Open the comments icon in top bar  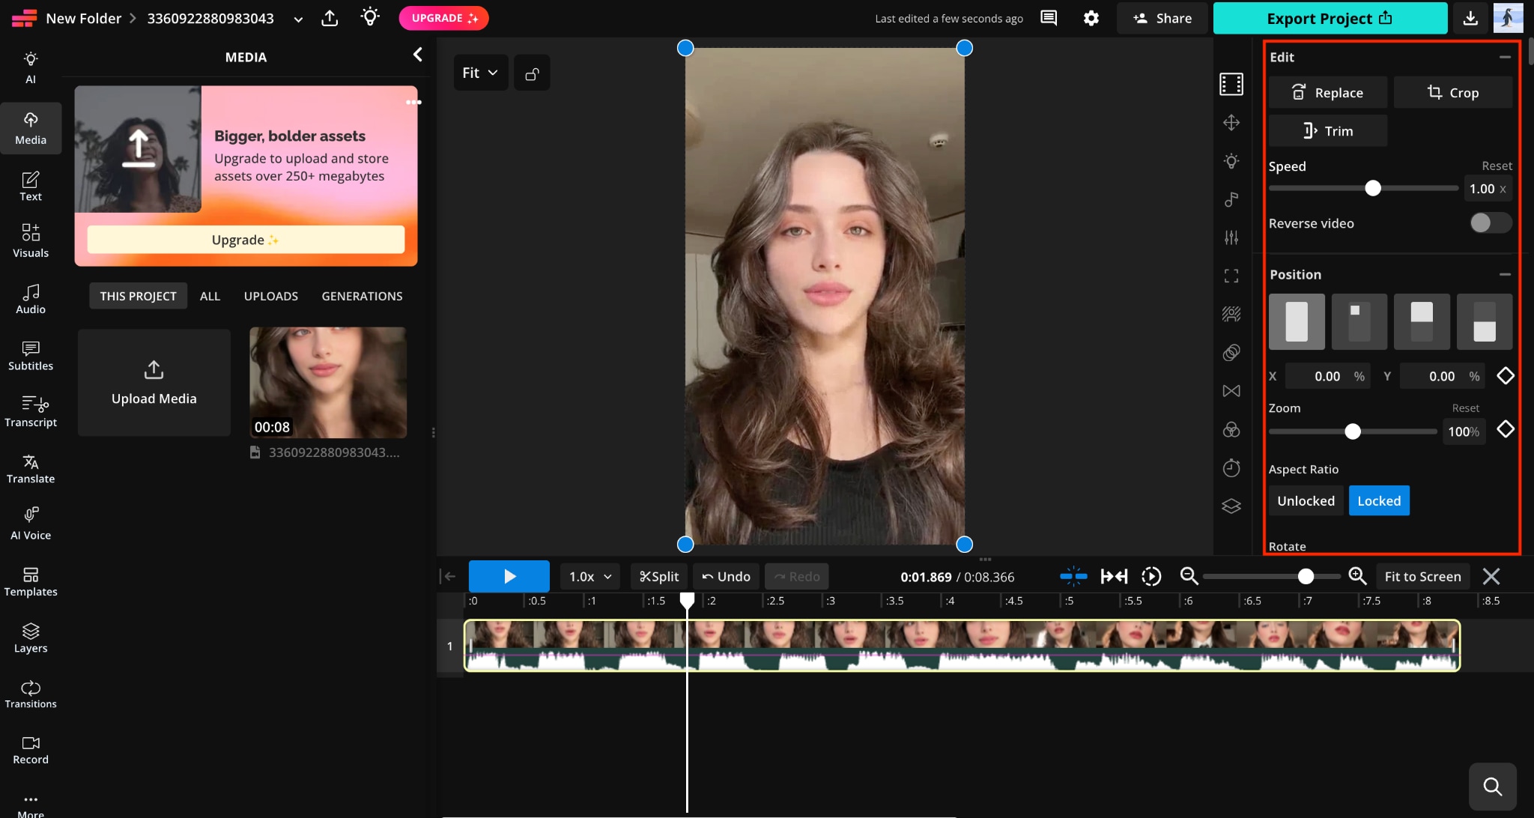click(1049, 18)
